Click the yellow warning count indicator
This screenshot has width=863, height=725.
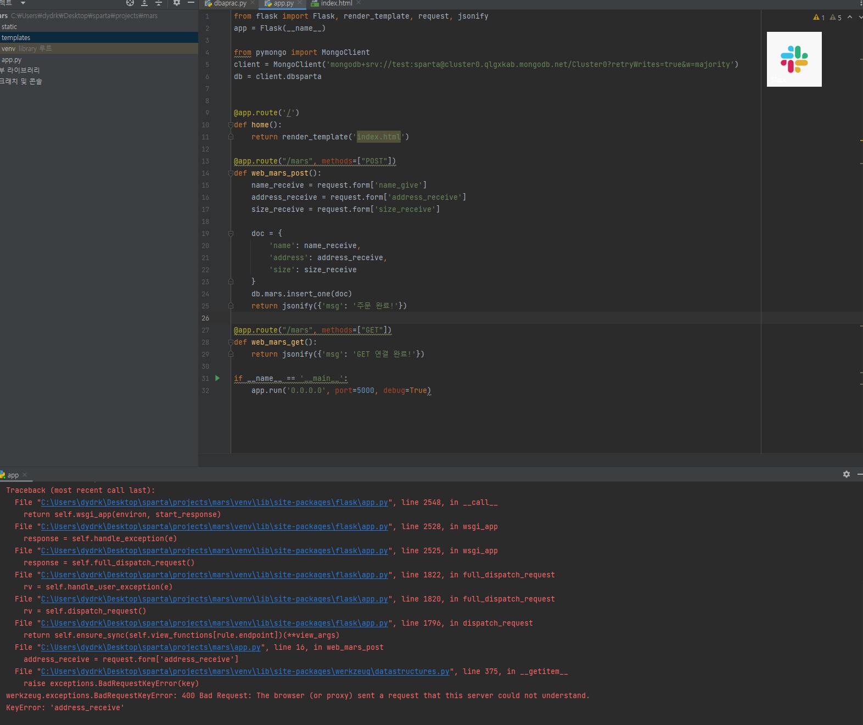[x=819, y=18]
